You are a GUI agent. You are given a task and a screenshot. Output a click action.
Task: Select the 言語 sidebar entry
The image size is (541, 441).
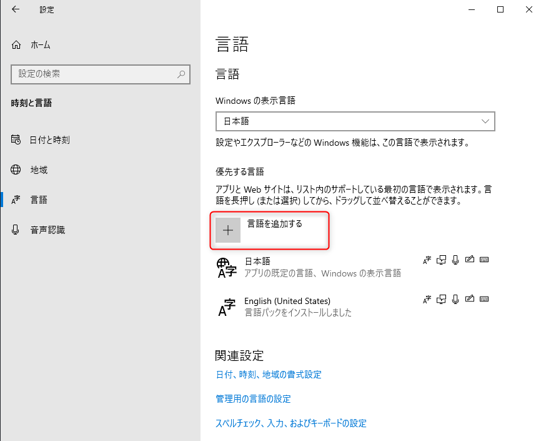coord(39,200)
